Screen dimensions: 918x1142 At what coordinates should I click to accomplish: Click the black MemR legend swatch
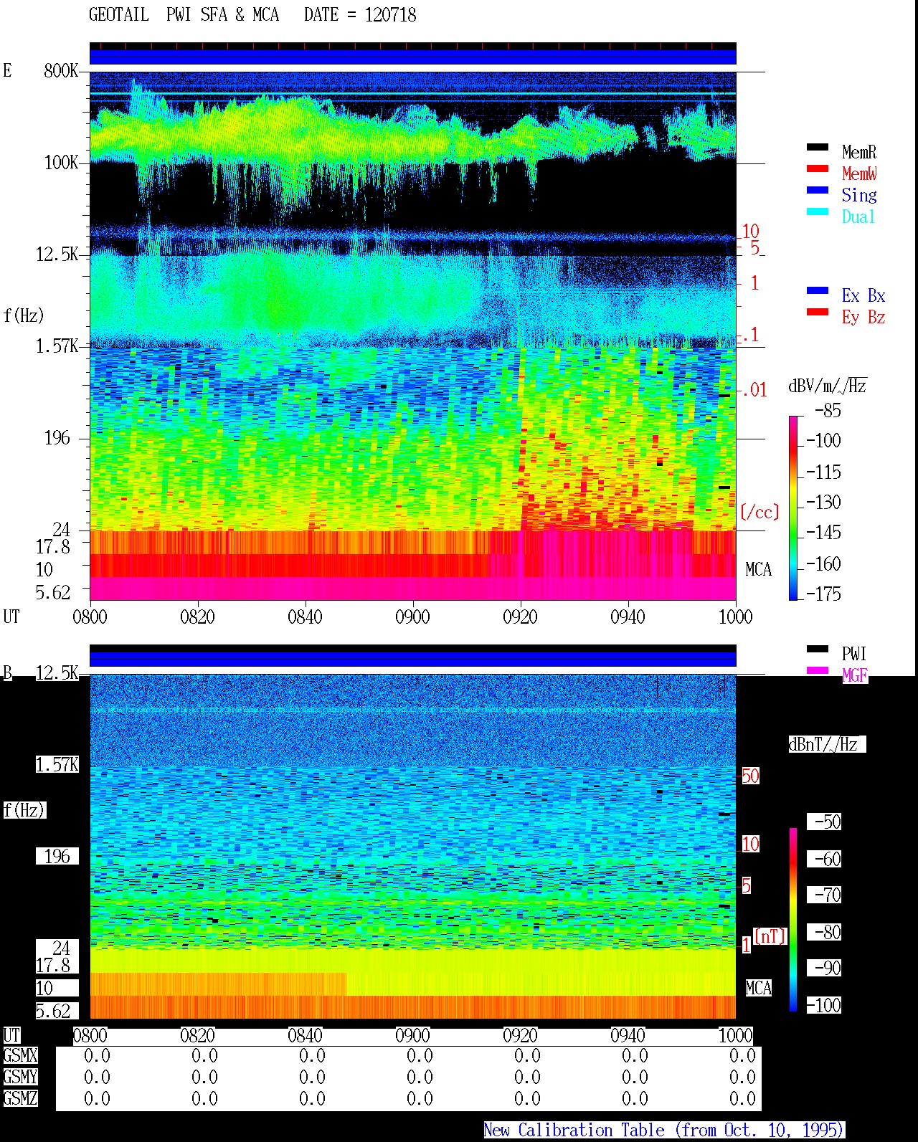(x=818, y=148)
